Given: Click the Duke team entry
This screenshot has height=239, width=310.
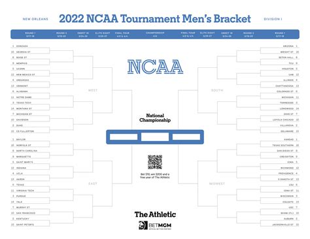Looking at the screenshot, I should (x=20, y=125).
